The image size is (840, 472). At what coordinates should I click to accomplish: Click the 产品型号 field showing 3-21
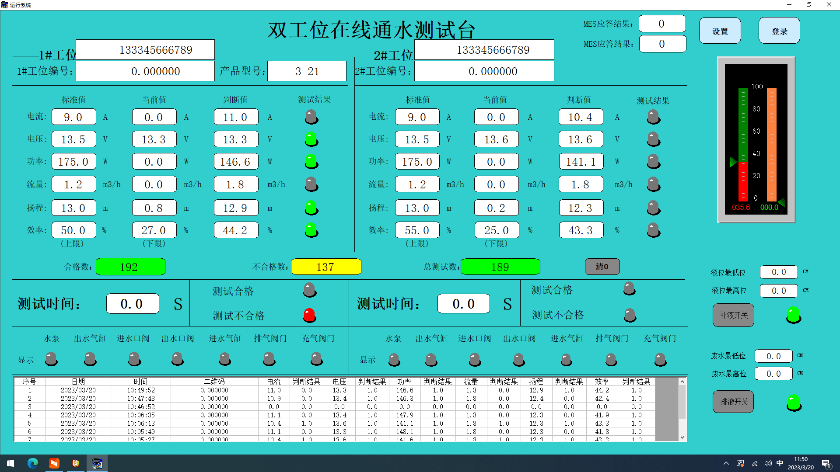pyautogui.click(x=307, y=71)
